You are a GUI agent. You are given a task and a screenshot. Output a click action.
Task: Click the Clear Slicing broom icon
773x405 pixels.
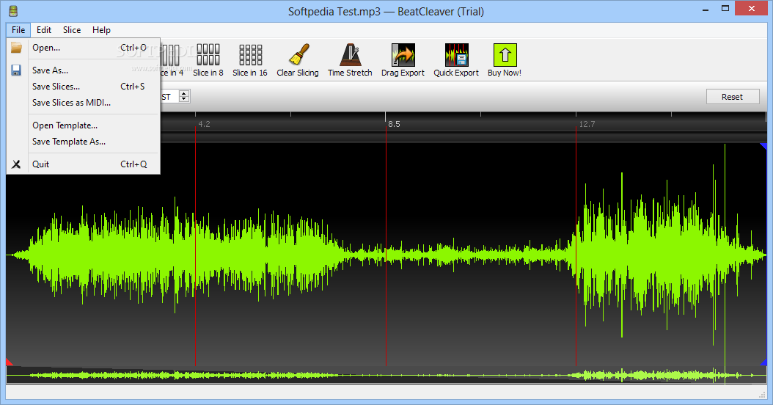click(298, 54)
